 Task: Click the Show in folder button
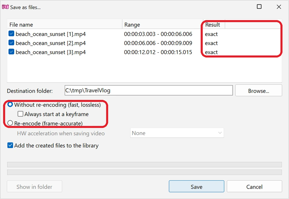pos(34,187)
